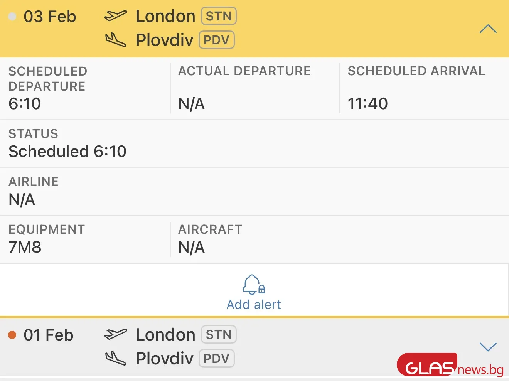Click the landing plane icon for 03 Feb
The width and height of the screenshot is (509, 381).
click(x=115, y=40)
